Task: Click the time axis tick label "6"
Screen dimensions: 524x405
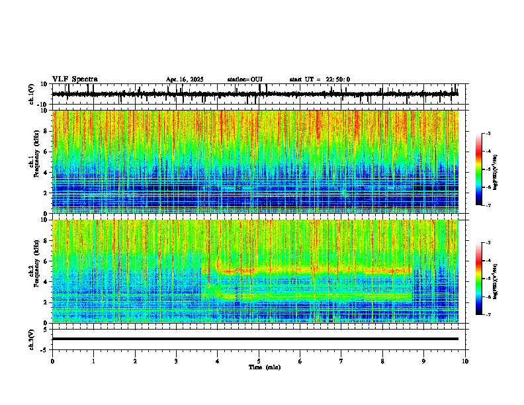Action: (300, 361)
